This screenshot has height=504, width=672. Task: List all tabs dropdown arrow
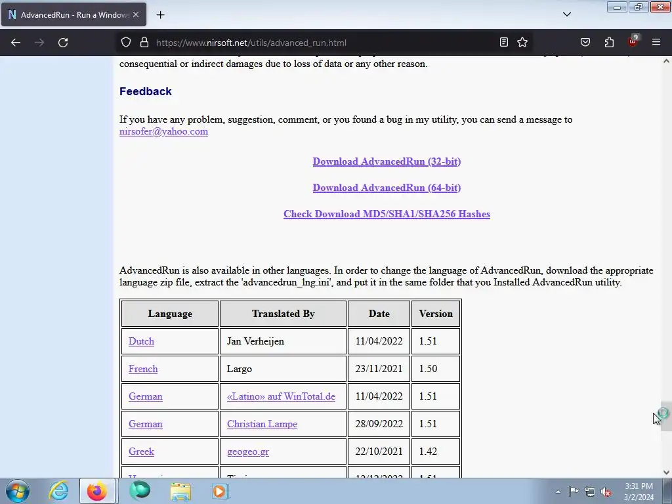(566, 14)
